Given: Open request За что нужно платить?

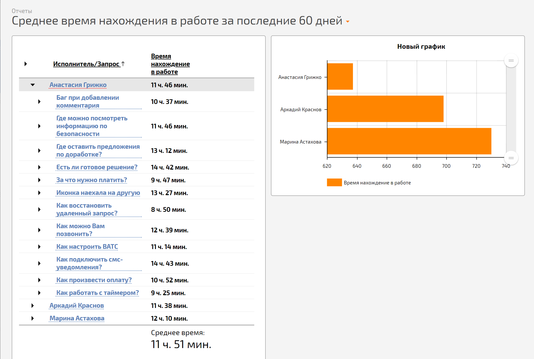Looking at the screenshot, I should tap(92, 180).
